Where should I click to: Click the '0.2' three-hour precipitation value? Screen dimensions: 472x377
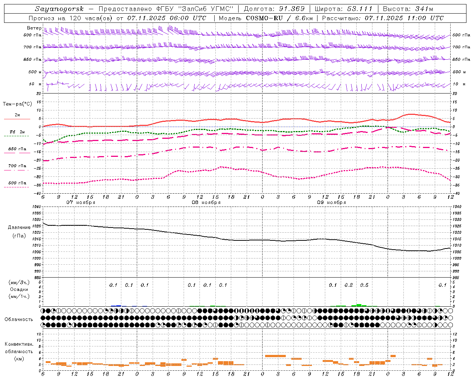348,285
